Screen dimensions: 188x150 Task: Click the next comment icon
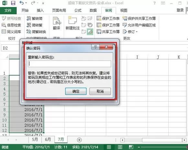[84, 32]
